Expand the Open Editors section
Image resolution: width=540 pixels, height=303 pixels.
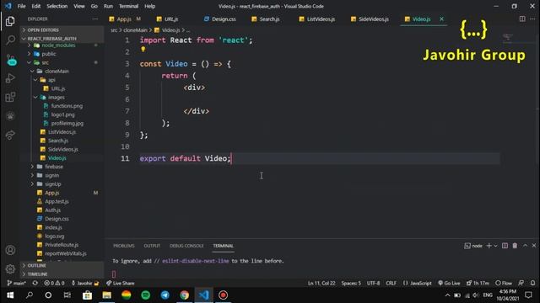click(x=62, y=30)
